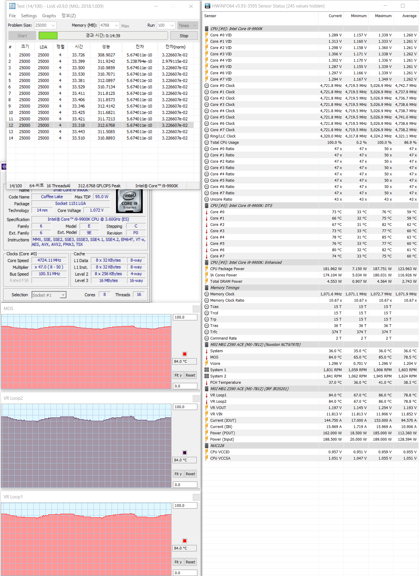This screenshot has height=576, width=419.
Task: Click the lightning icon beside VR VOUT
Action: click(x=207, y=408)
